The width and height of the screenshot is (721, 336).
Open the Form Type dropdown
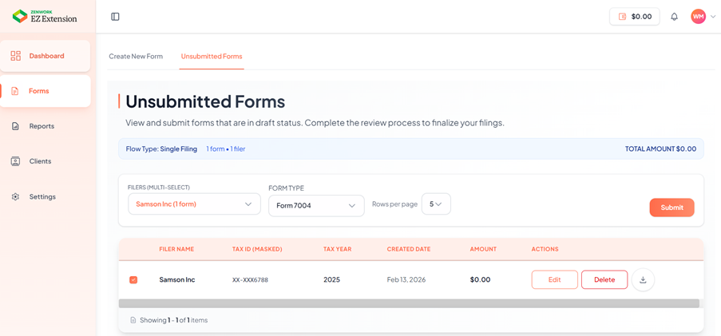tap(316, 206)
